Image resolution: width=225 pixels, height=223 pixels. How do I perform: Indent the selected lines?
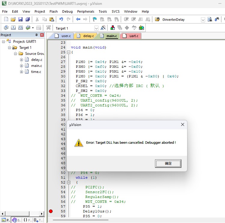126,19
